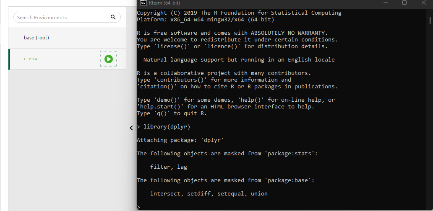Click the "filter, lag" output line

(x=169, y=167)
